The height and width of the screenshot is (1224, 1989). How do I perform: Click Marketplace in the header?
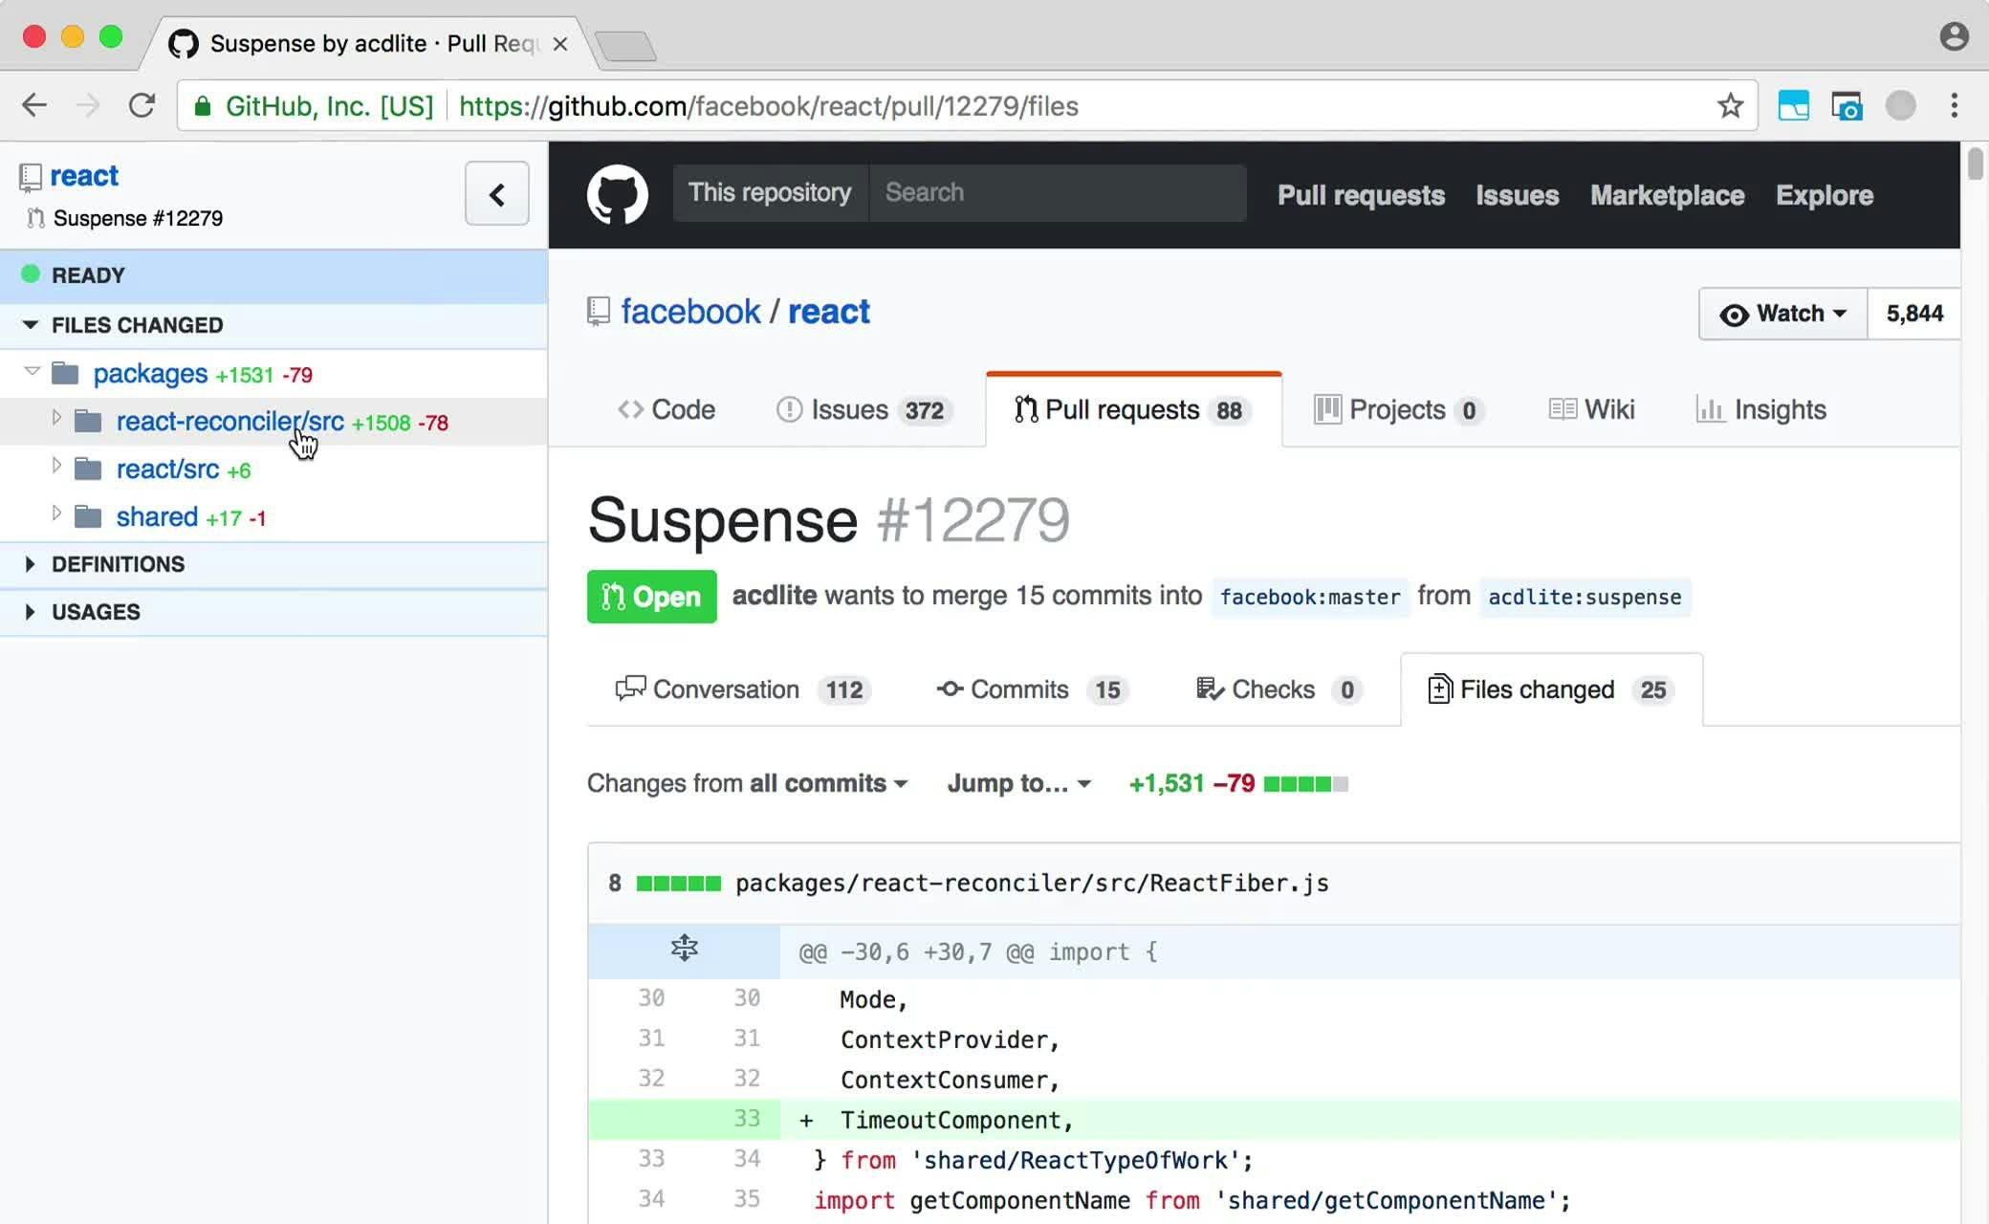[x=1667, y=195]
